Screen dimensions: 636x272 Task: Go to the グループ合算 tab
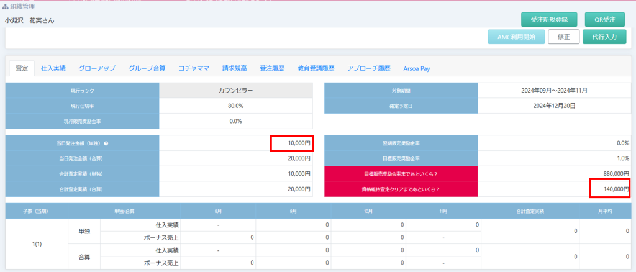click(x=147, y=68)
